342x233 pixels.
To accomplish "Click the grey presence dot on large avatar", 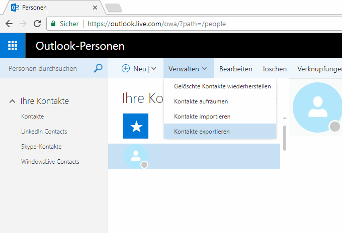I will pyautogui.click(x=335, y=127).
